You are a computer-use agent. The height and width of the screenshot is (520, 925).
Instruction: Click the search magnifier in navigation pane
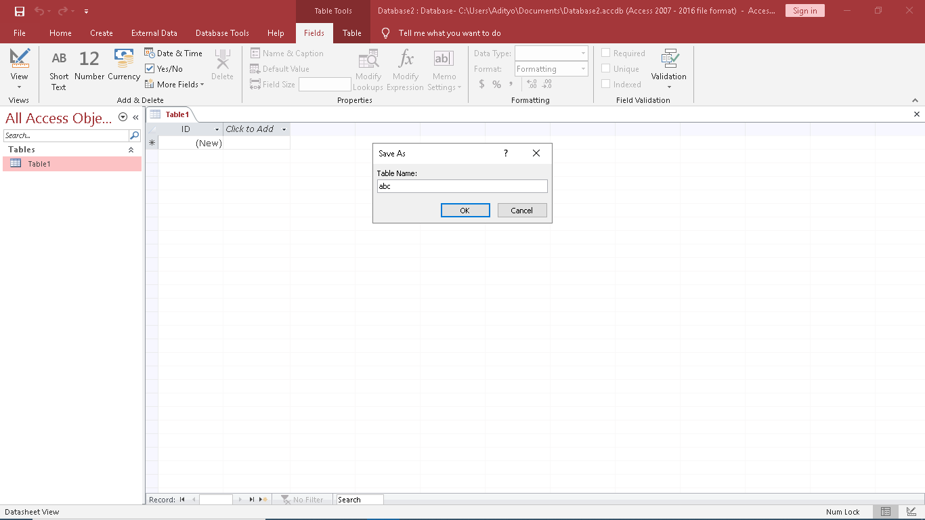click(134, 135)
